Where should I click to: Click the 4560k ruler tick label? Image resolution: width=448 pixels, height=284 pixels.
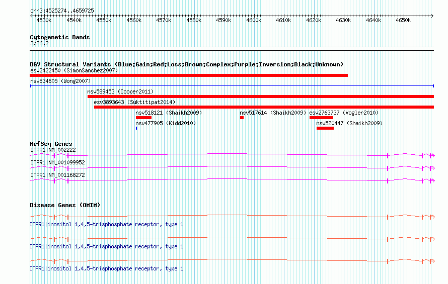[x=134, y=20]
